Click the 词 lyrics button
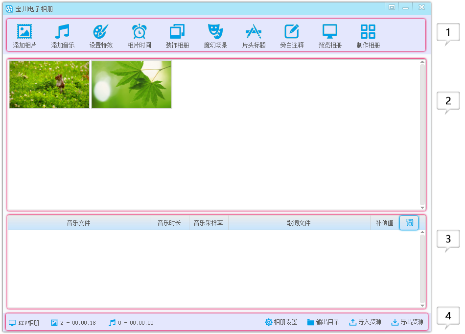Viewport: 465px width, 334px height. click(x=409, y=223)
